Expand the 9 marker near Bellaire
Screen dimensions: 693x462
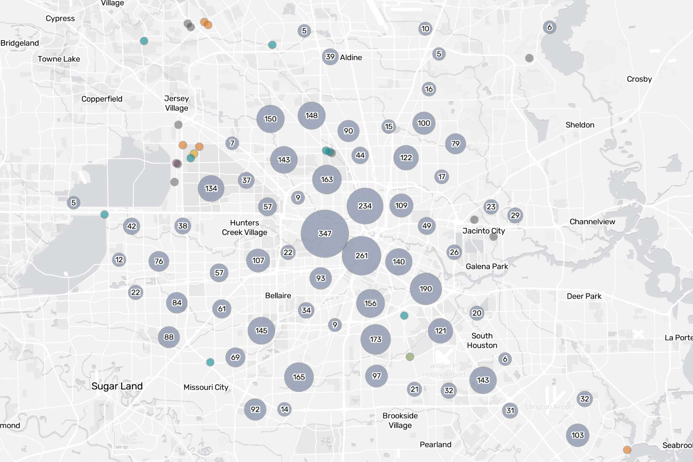pyautogui.click(x=335, y=325)
